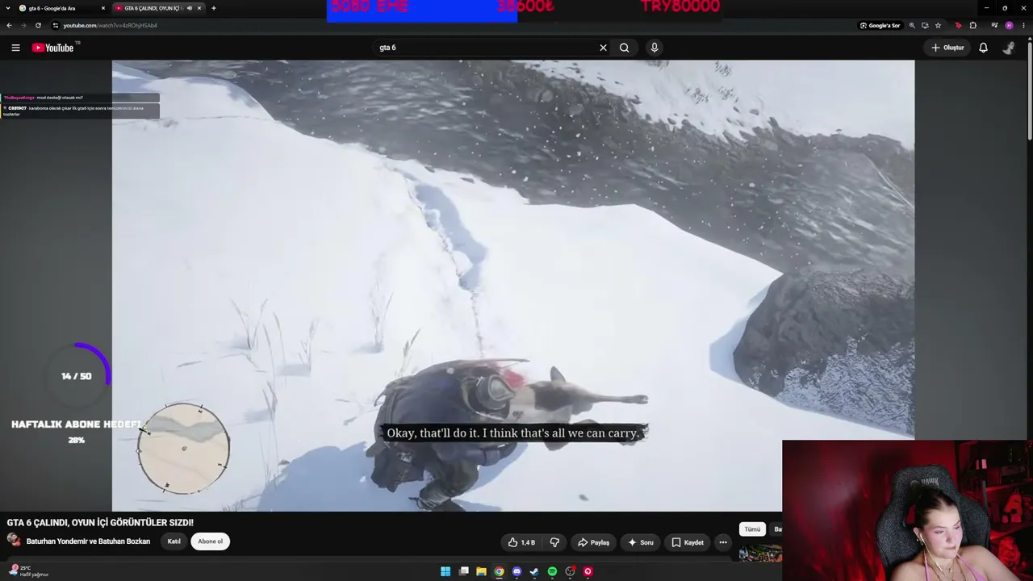Open the red circular app on taskbar
1033x581 pixels.
click(588, 571)
